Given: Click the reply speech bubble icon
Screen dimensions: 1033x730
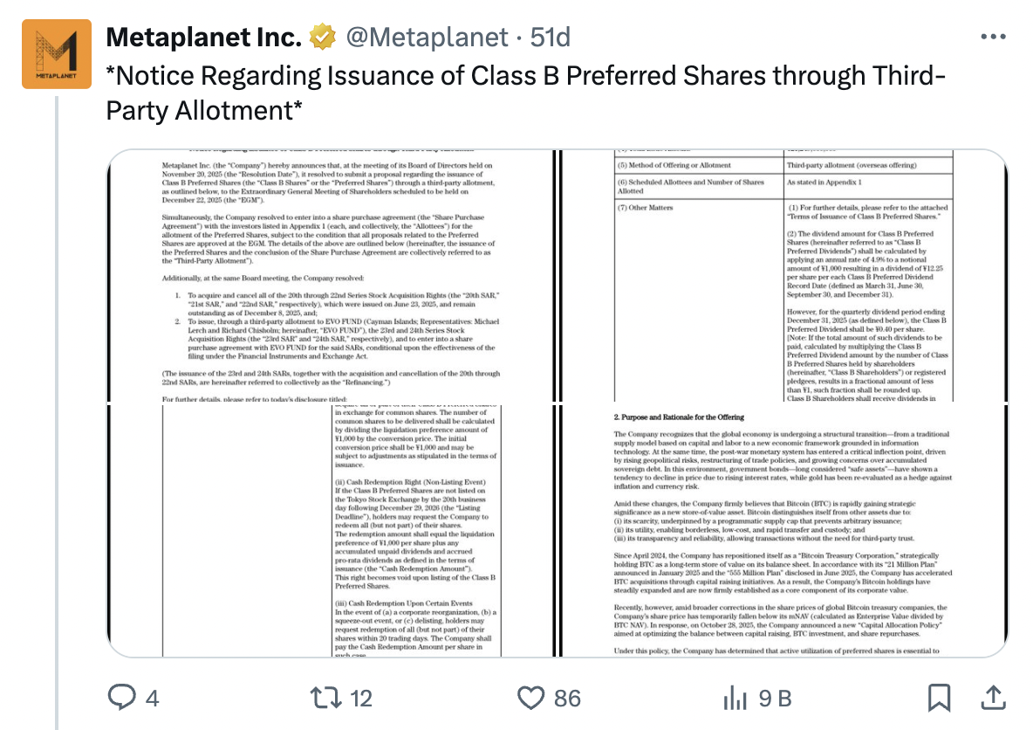Looking at the screenshot, I should click(120, 698).
